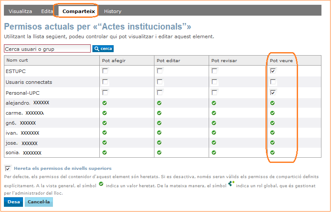Open the Edita tab
This screenshot has width=331, height=212.
click(47, 11)
